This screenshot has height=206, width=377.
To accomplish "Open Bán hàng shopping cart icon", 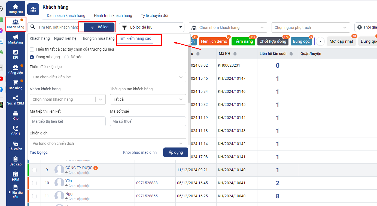I will click(x=16, y=85).
